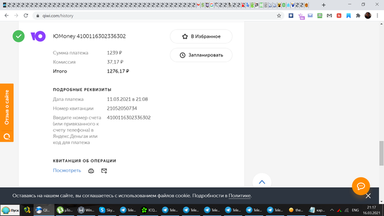The image size is (384, 216).
Task: Open the orange support chat bubble
Action: point(361,186)
